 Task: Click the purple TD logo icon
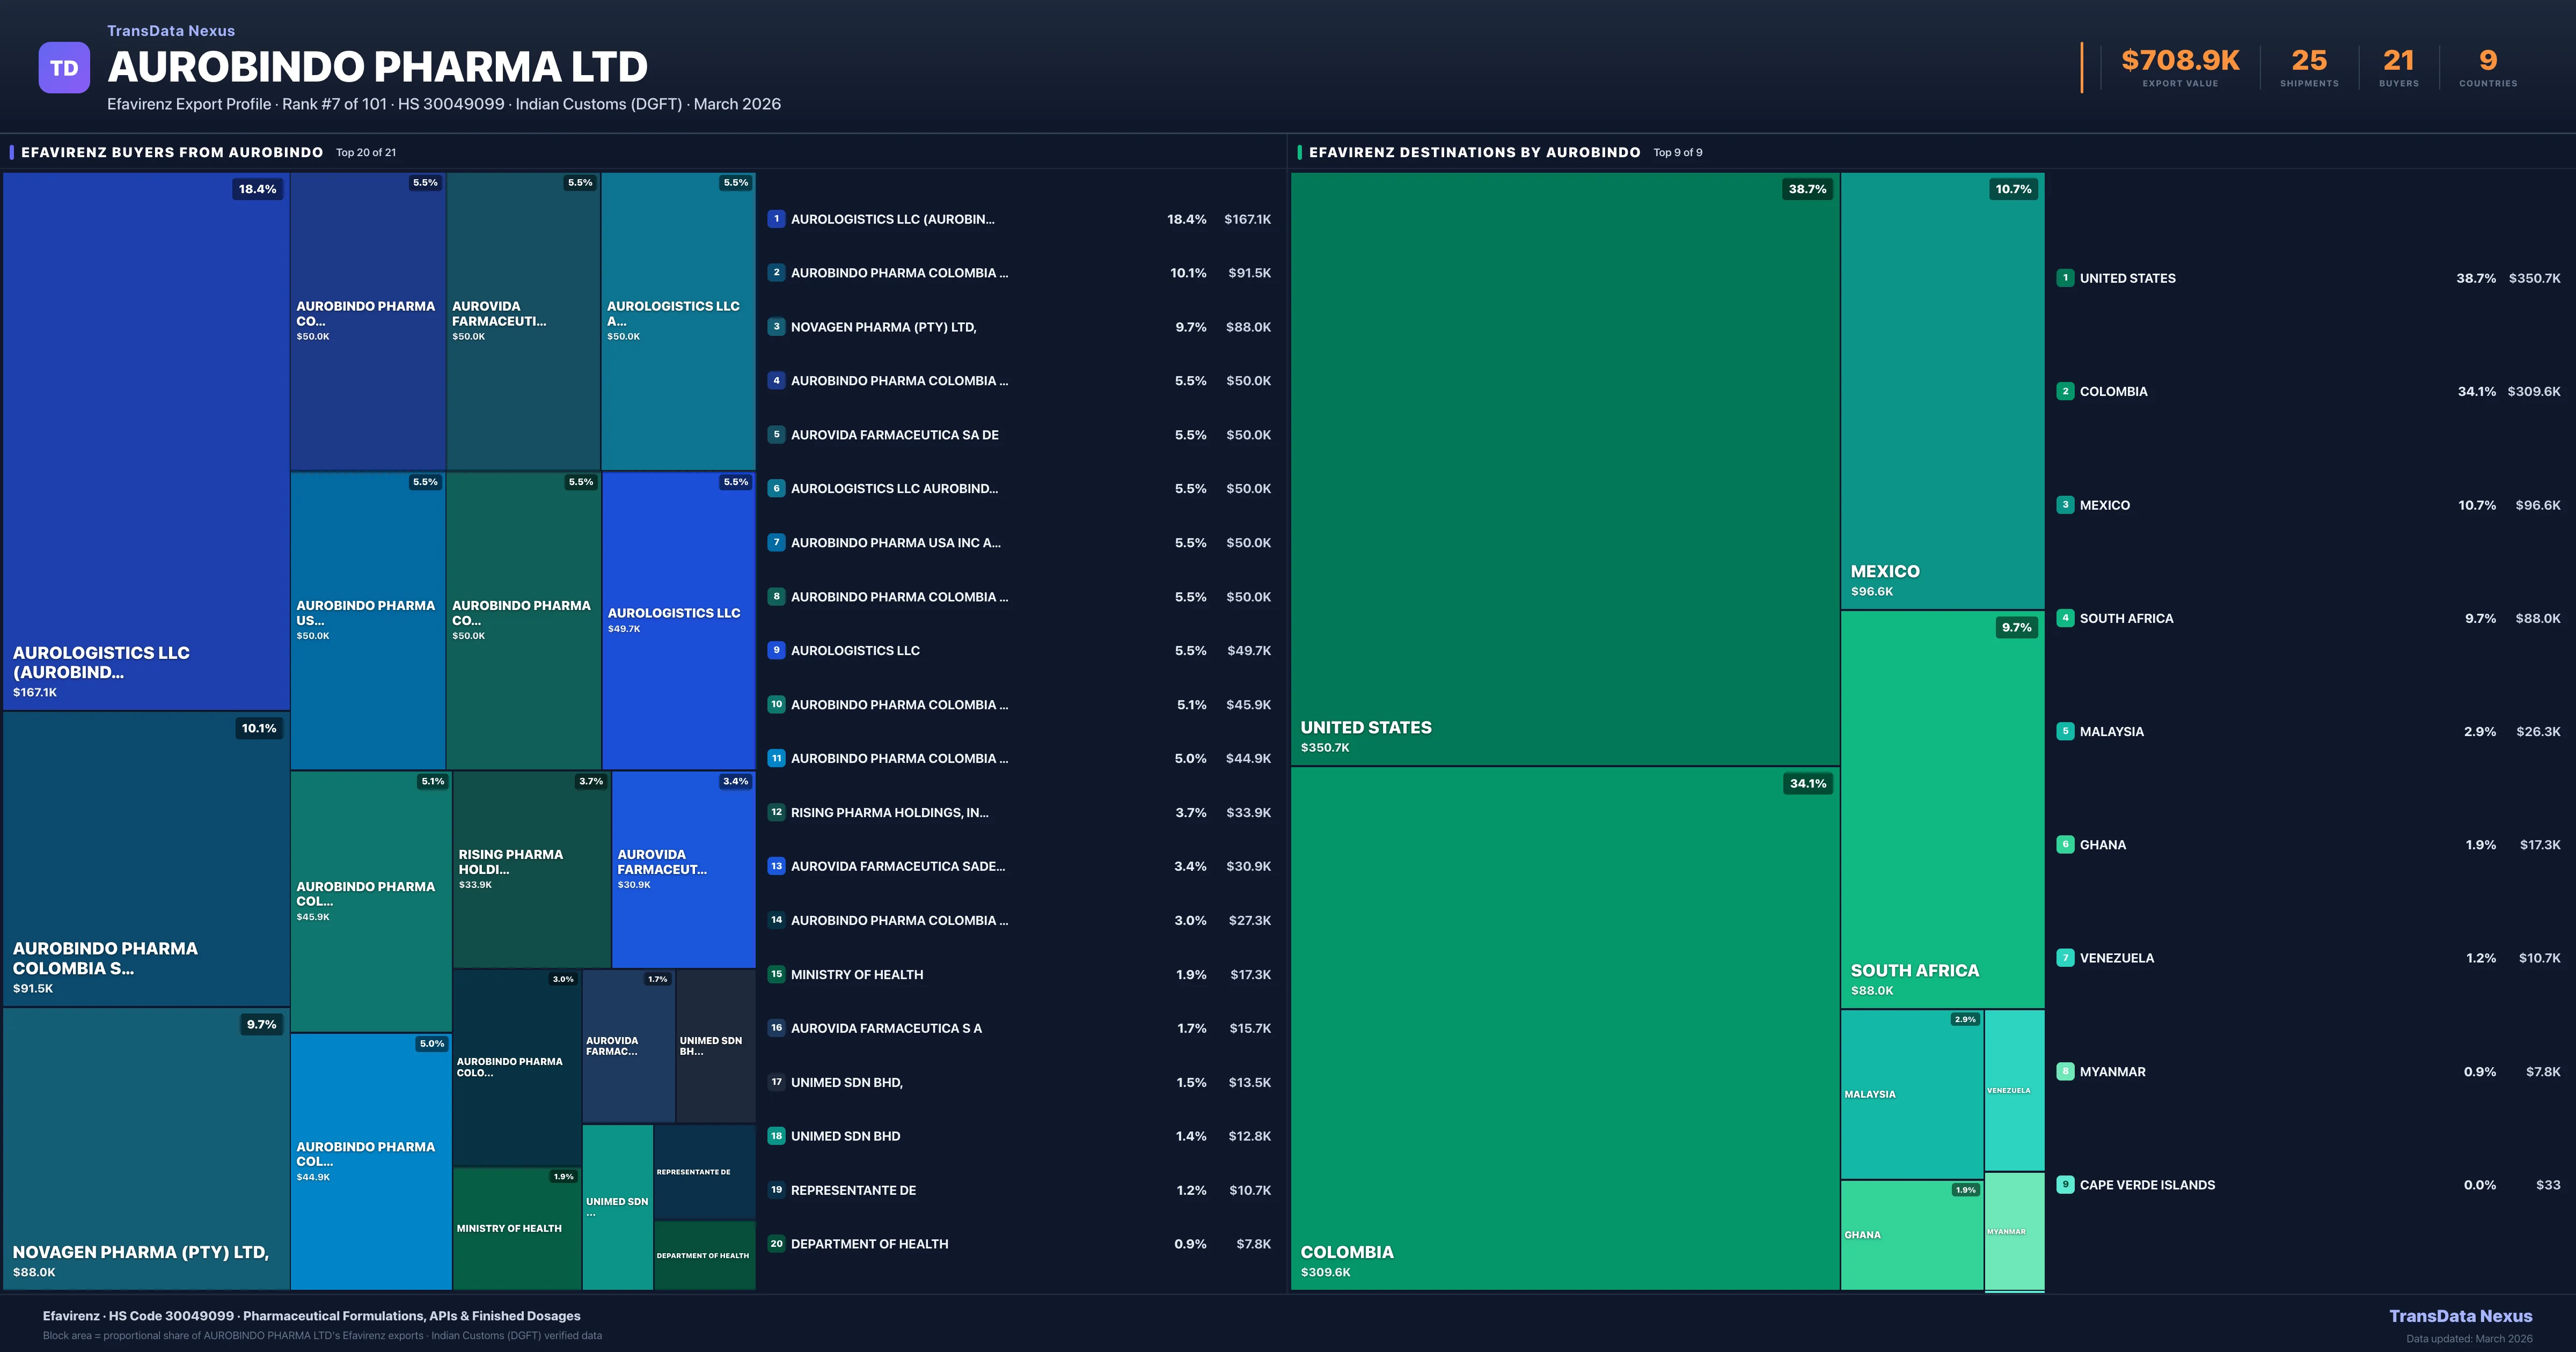point(64,68)
